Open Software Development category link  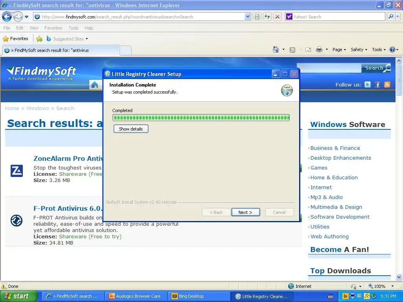tap(340, 217)
